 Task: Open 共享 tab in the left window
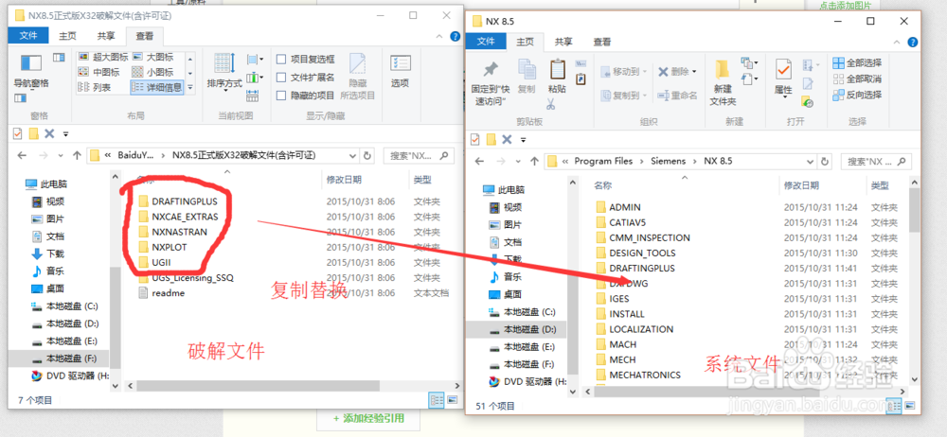[106, 36]
